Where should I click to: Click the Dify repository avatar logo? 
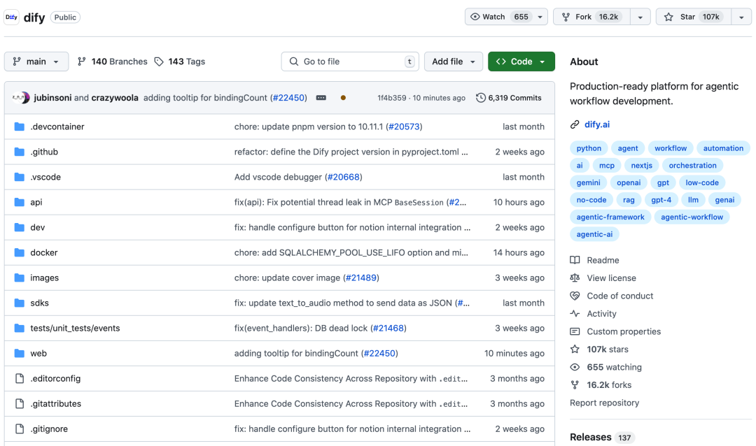pyautogui.click(x=12, y=17)
